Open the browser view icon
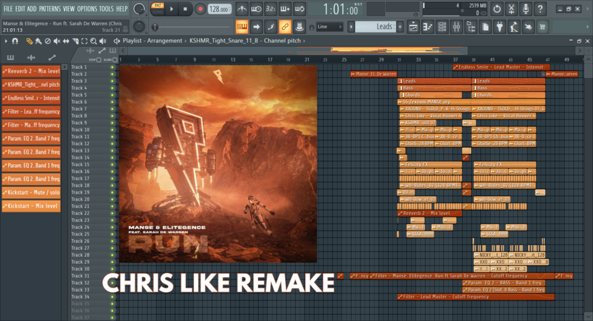 click(471, 27)
